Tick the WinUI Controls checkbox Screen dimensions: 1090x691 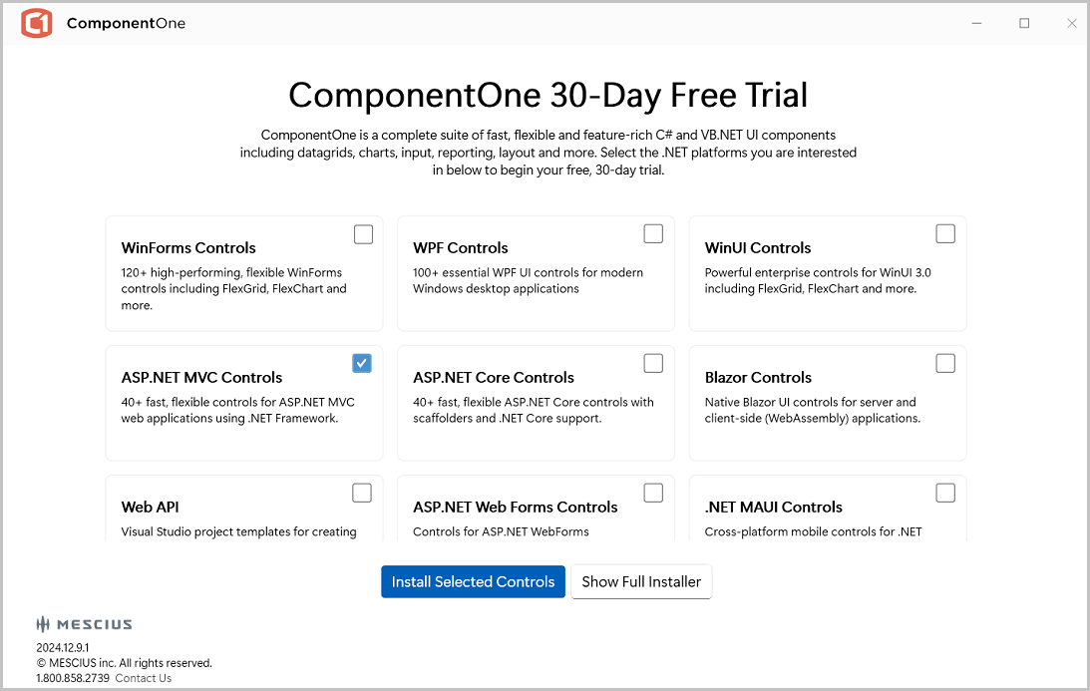pyautogui.click(x=945, y=233)
